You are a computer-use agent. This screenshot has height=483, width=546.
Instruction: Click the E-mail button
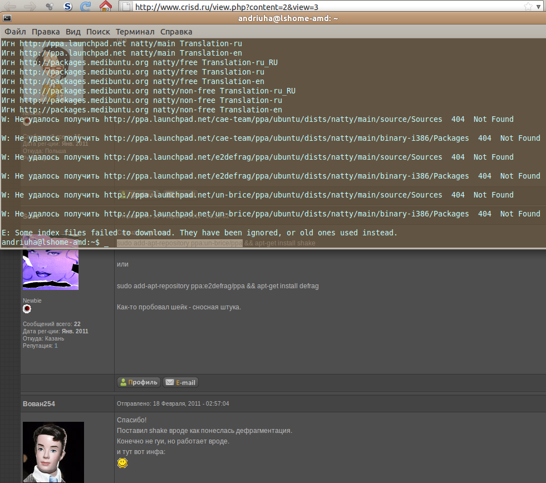pyautogui.click(x=181, y=382)
